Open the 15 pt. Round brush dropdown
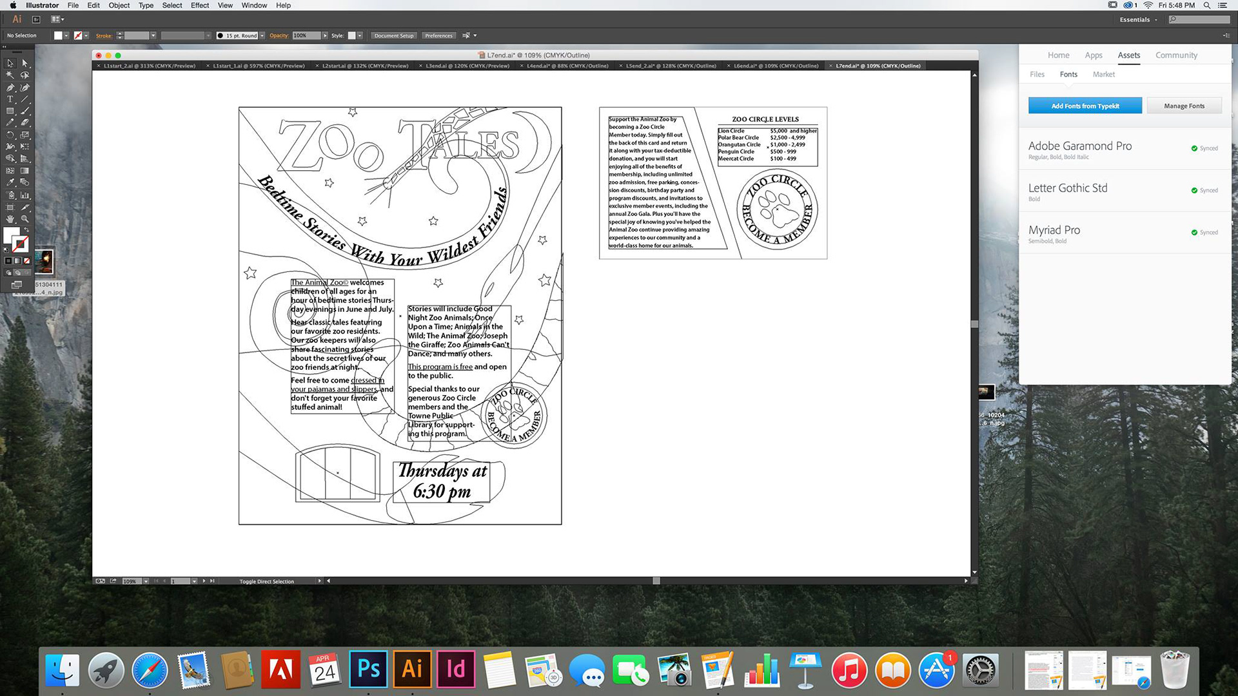 (x=262, y=35)
